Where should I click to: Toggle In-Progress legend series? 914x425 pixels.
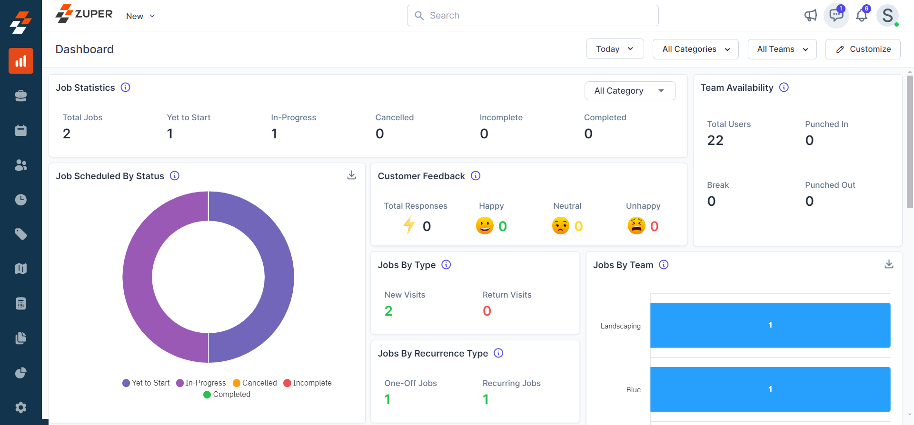(201, 383)
